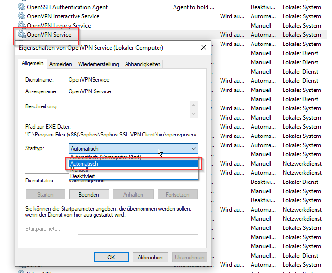
Task: Click Automa... cell of OpenVPN Interactive Service
Action: pos(263,16)
